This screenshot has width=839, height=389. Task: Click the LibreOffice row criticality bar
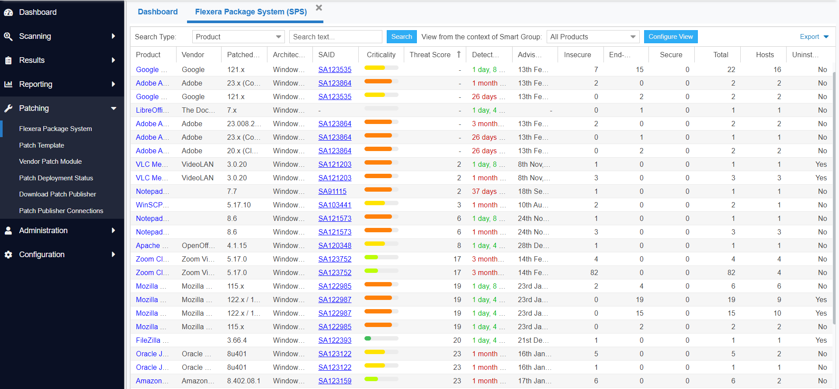pyautogui.click(x=381, y=108)
